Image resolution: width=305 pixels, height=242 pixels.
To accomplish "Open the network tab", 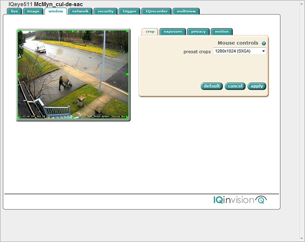I will [x=80, y=11].
